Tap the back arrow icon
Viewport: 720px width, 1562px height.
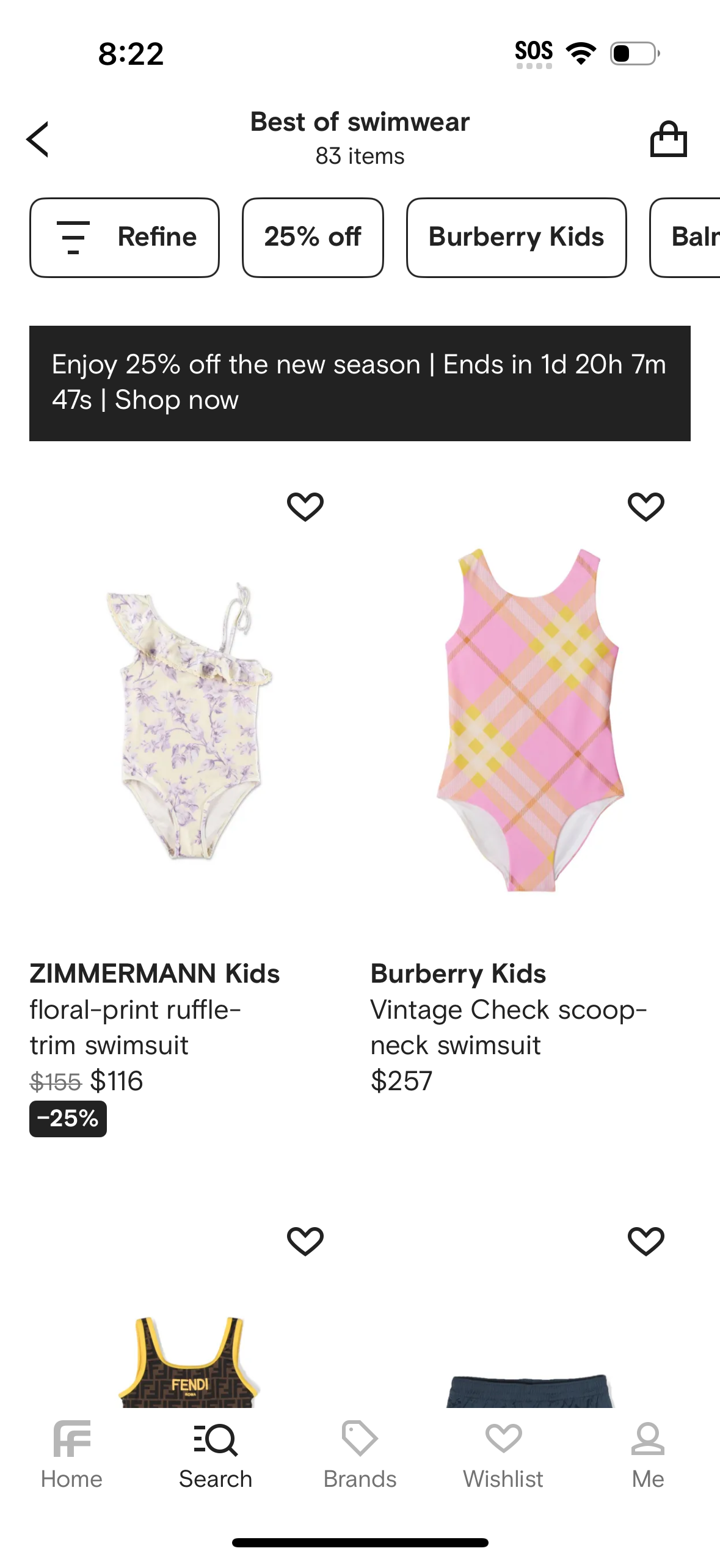[38, 139]
